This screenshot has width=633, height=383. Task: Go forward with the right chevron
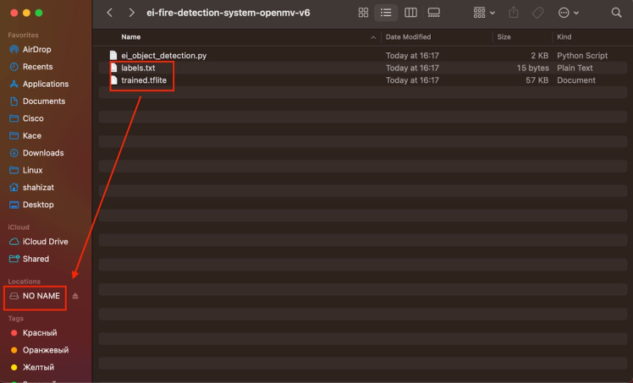point(131,13)
